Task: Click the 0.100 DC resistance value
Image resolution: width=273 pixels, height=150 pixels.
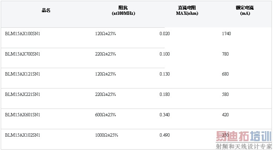Action: [165, 54]
